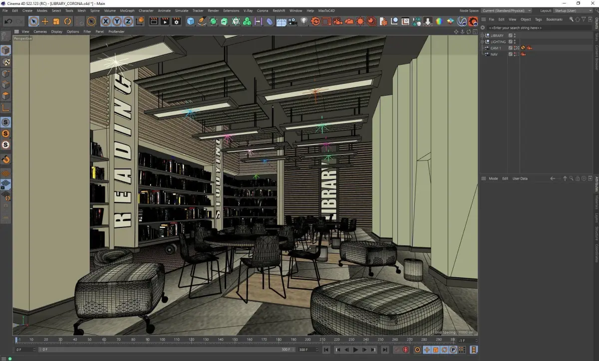Click the viewport pan move icon
Viewport: 599px width, 361px height.
[x=456, y=31]
